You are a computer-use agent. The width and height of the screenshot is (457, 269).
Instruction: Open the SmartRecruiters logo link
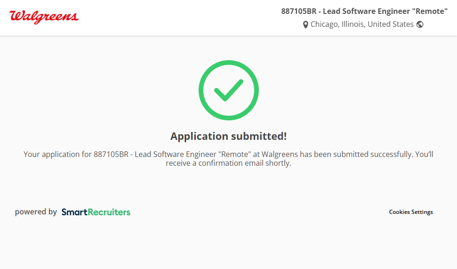96,212
